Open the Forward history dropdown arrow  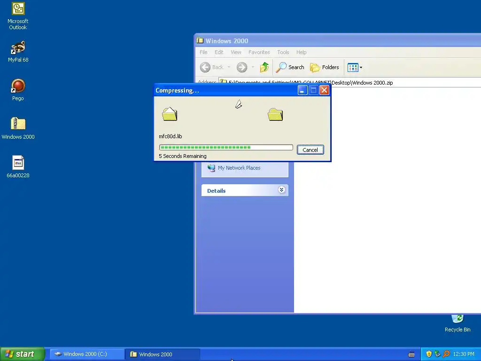tap(253, 67)
